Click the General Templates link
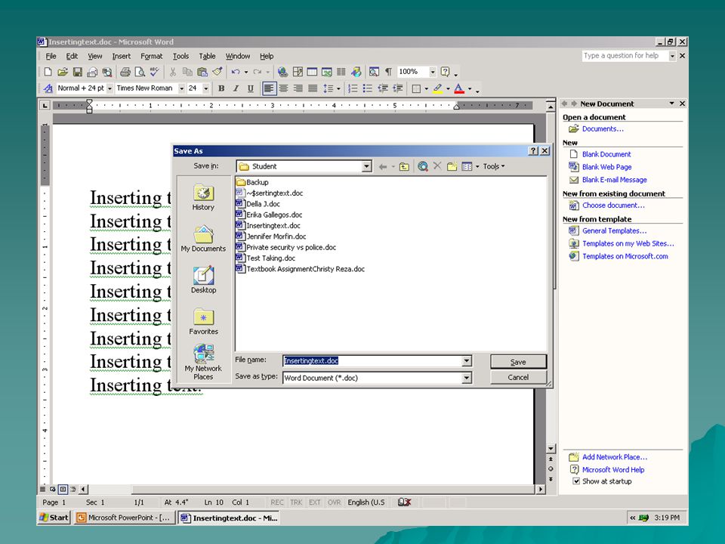Screen dimensions: 725x544 (x=614, y=230)
